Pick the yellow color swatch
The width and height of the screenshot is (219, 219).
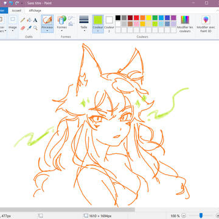pyautogui.click(x=149, y=18)
